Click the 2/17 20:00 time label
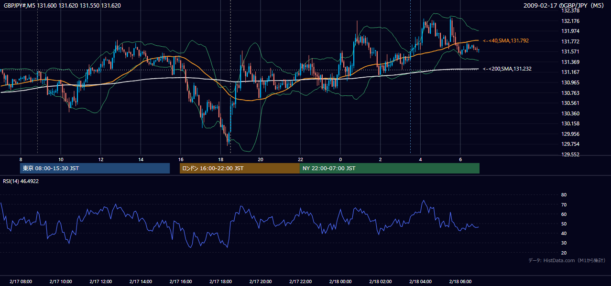 click(x=260, y=281)
